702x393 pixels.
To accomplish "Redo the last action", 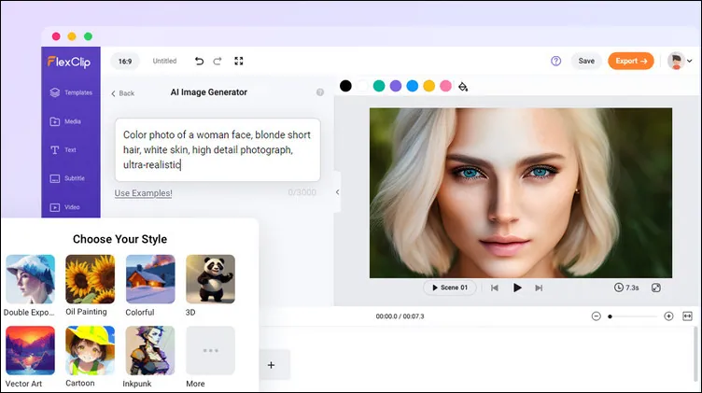I will (x=218, y=61).
